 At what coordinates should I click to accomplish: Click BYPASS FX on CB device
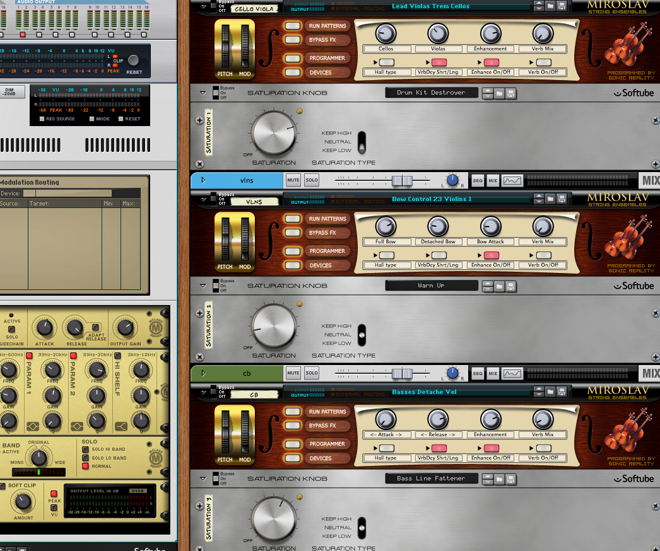pos(293,426)
